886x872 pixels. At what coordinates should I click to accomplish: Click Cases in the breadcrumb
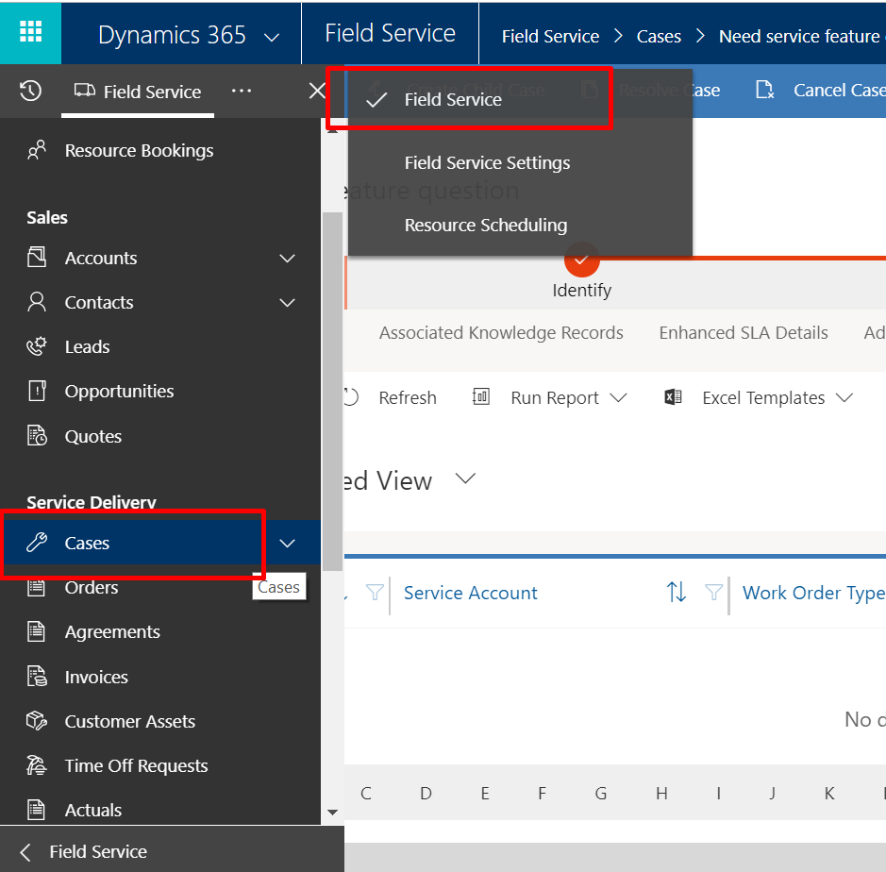point(659,36)
